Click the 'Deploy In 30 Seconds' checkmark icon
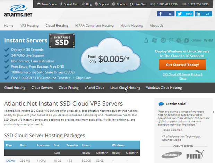This screenshot has height=163, width=215. point(7,50)
